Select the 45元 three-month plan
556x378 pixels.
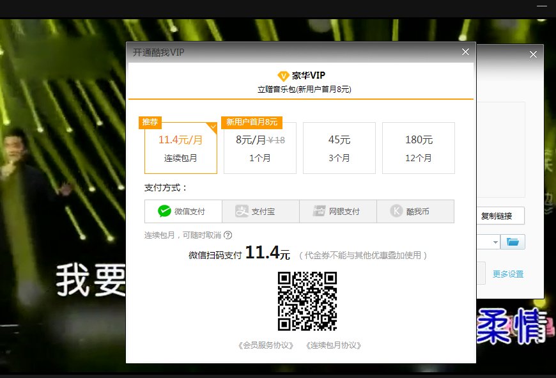pyautogui.click(x=339, y=148)
